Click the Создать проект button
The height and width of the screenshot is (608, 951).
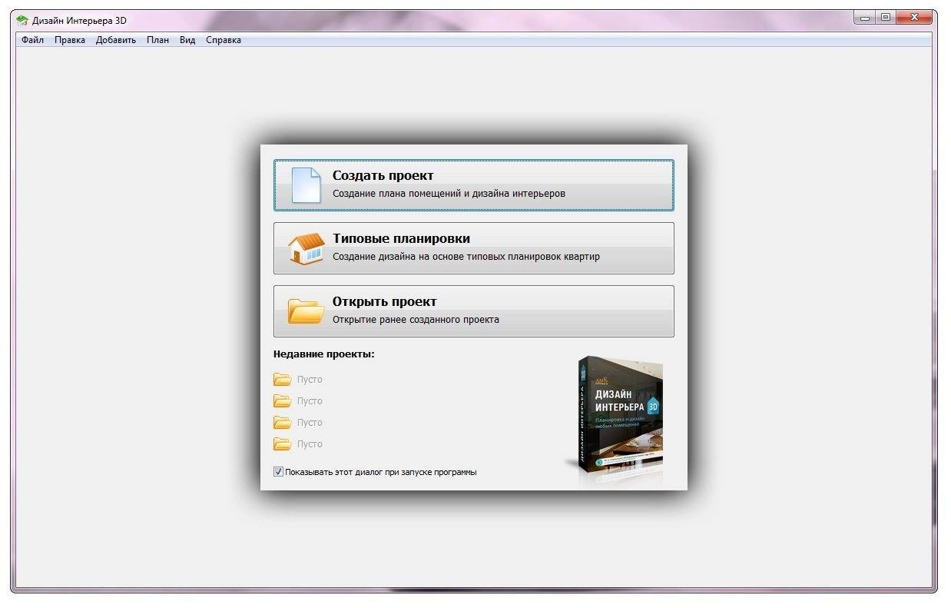coord(474,185)
